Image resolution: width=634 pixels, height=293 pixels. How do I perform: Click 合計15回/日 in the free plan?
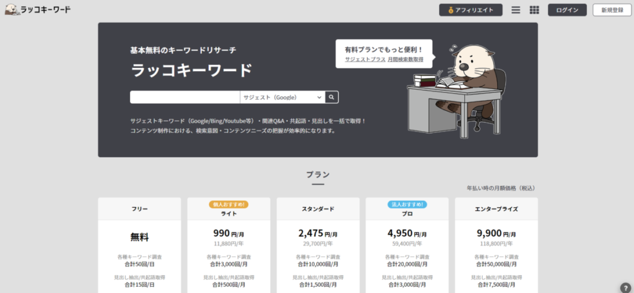point(139,285)
